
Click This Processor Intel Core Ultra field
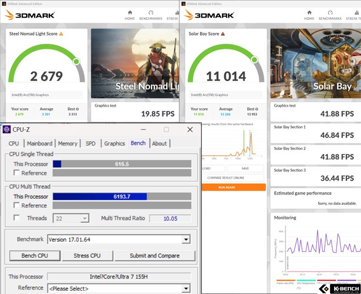(x=119, y=277)
